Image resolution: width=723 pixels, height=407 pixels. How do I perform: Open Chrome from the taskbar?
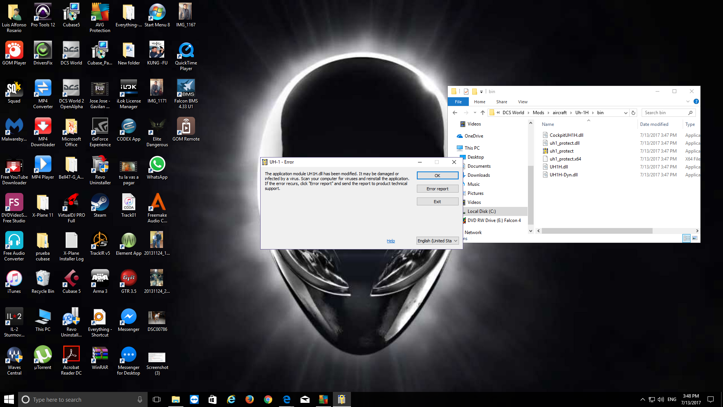coord(268,399)
